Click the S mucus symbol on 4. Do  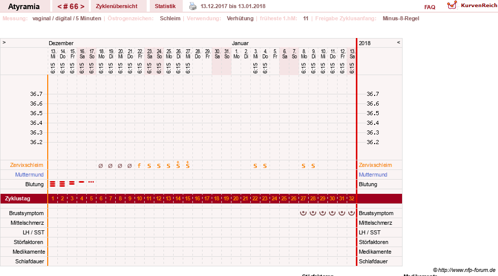pos(265,166)
